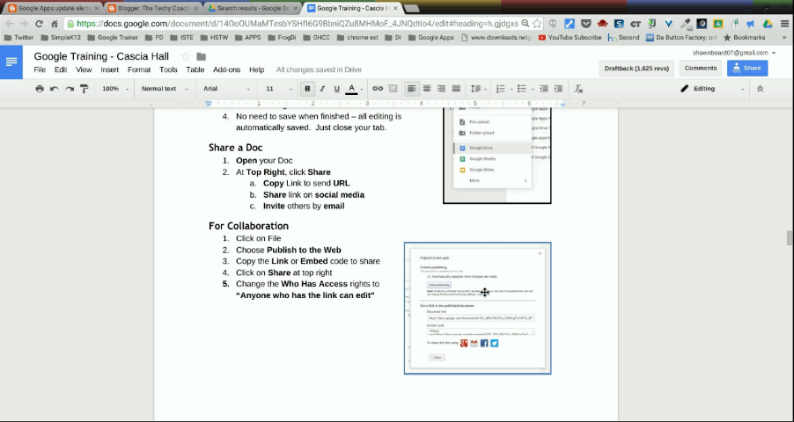Click the Decrease indent icon
Image resolution: width=794 pixels, height=422 pixels.
pos(543,89)
